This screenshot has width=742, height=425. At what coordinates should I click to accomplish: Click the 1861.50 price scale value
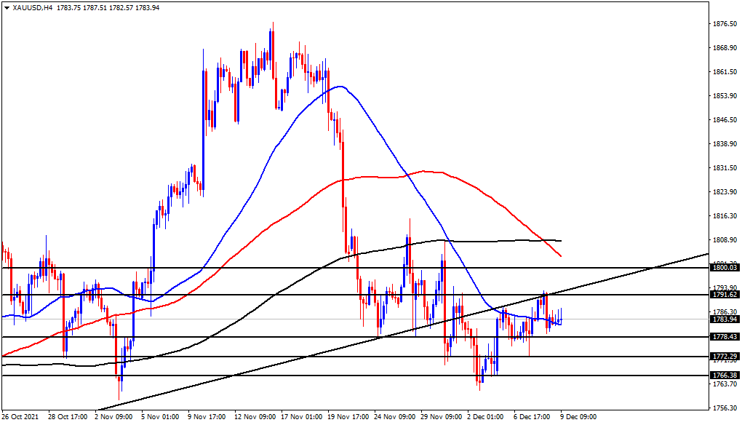click(x=725, y=72)
